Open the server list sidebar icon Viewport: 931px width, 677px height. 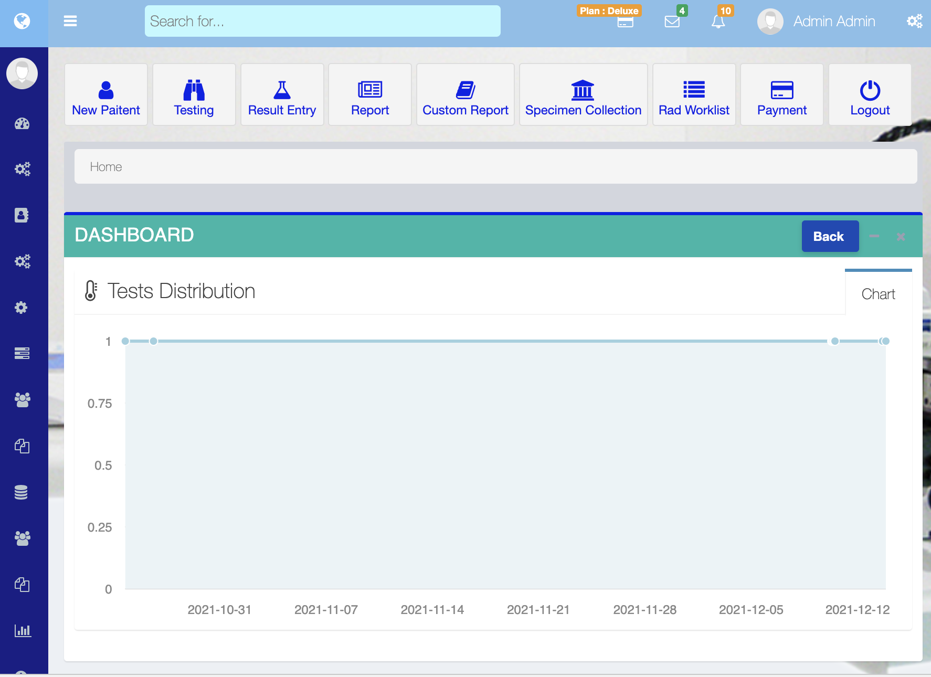[x=22, y=353]
